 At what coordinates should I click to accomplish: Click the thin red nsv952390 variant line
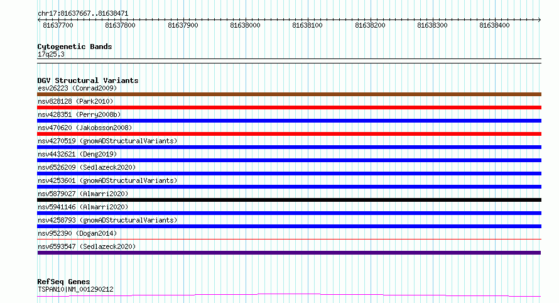coord(289,239)
